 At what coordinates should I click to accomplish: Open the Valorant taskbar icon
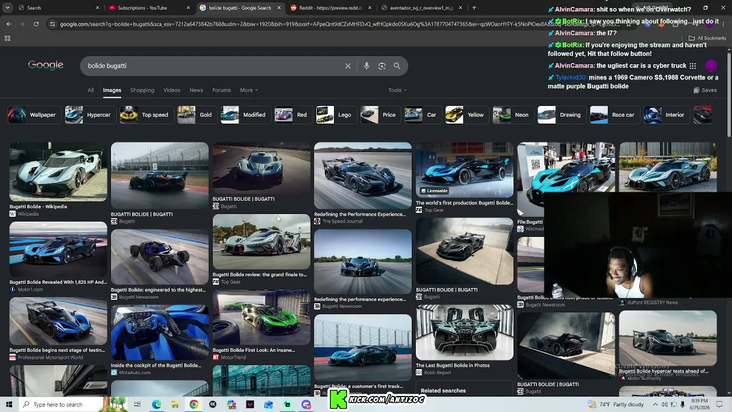click(250, 405)
